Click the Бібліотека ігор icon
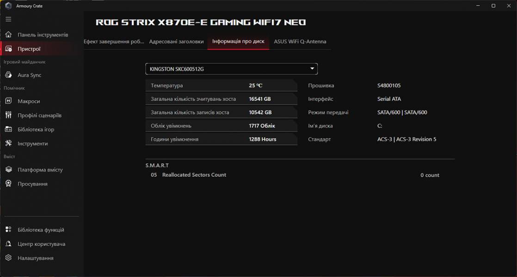 click(x=9, y=129)
